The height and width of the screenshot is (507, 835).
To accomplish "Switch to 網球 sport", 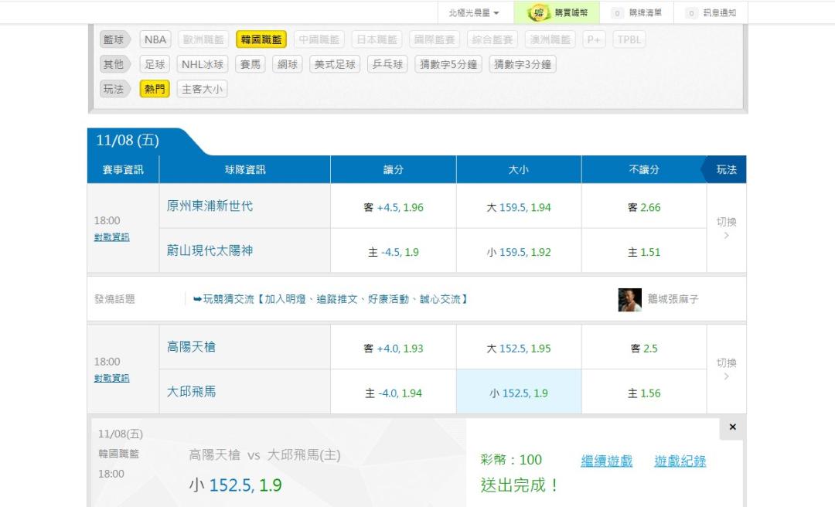I will [x=288, y=64].
